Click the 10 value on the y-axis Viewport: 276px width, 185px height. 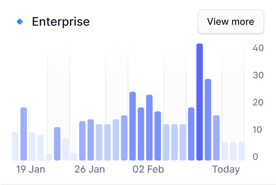click(258, 130)
